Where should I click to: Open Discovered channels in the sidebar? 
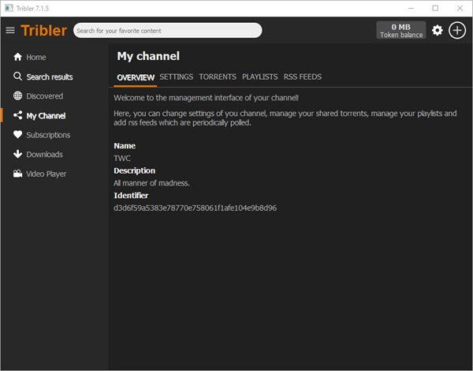[x=45, y=96]
